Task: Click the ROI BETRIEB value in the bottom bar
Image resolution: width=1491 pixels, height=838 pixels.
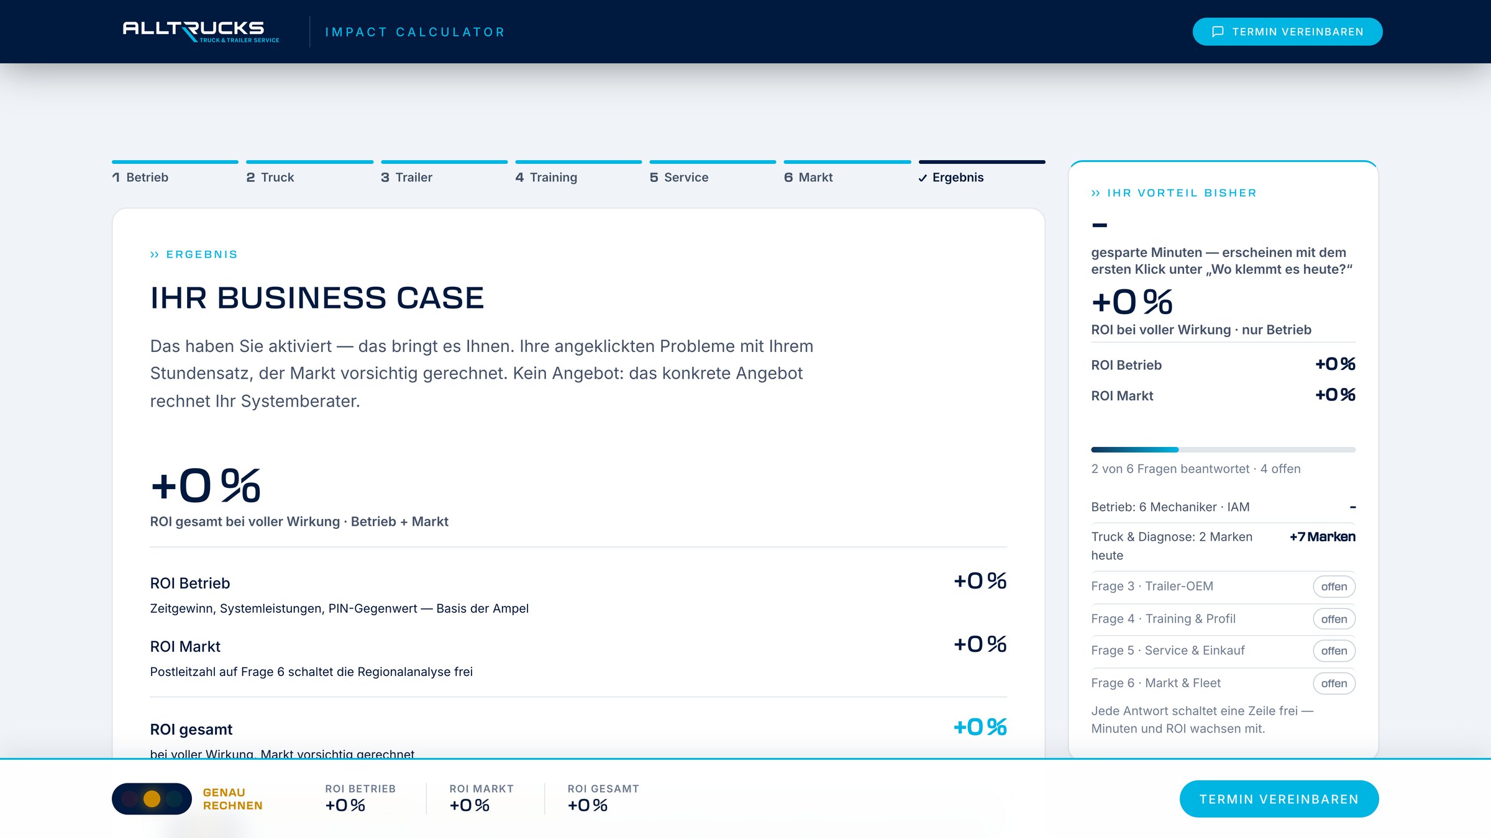Action: (x=345, y=806)
